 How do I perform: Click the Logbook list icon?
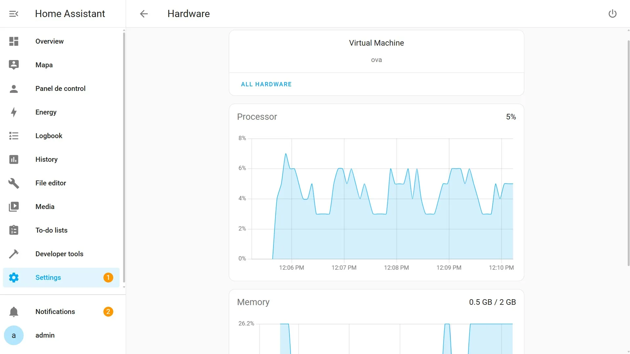pyautogui.click(x=14, y=136)
